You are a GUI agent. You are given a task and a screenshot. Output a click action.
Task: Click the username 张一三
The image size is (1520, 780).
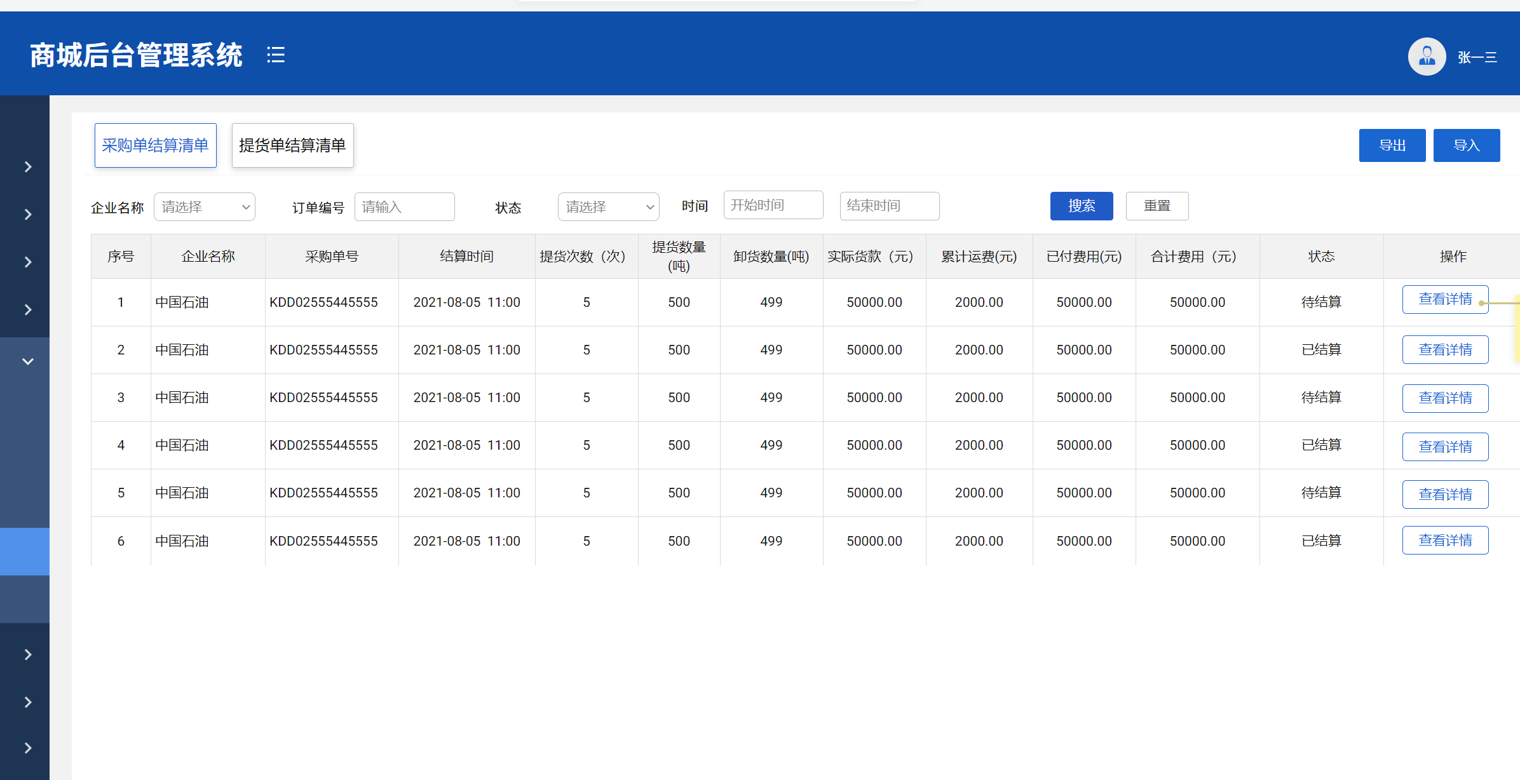pos(1477,58)
